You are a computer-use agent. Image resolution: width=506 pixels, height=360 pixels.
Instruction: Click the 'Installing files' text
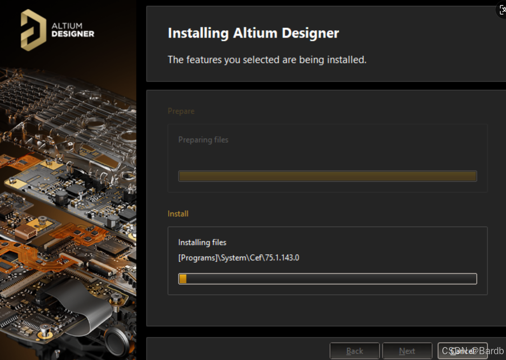(202, 243)
